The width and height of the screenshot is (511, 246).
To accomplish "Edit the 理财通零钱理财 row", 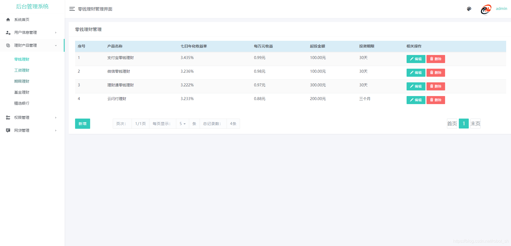I will (416, 86).
